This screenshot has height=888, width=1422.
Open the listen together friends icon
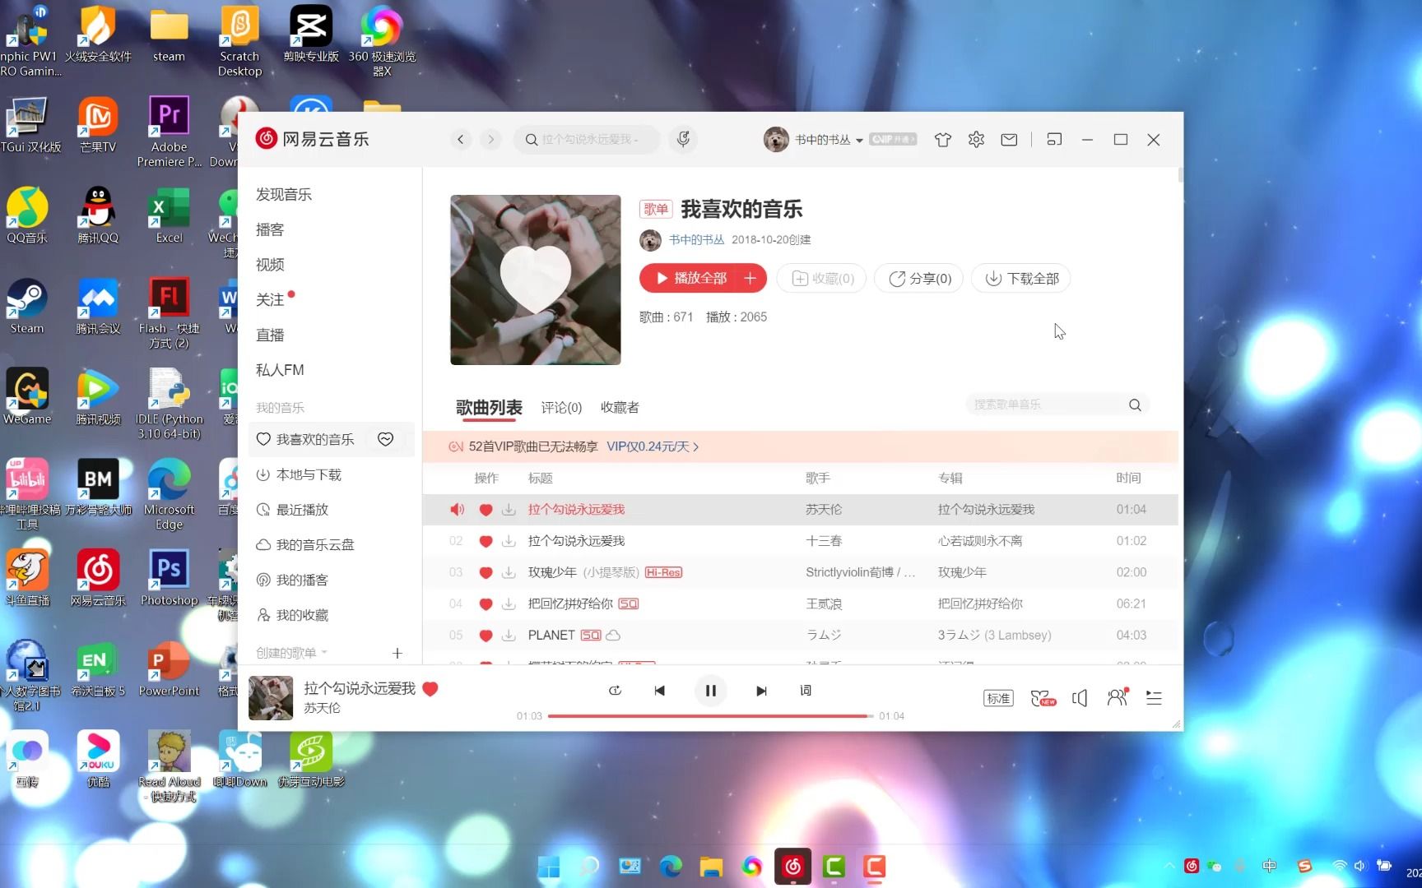point(1117,697)
